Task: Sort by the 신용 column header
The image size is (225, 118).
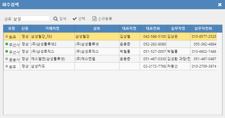Action: 25,28
